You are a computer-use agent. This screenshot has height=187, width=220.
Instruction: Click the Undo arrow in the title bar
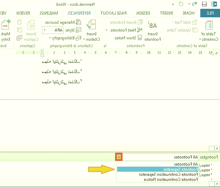tap(195, 4)
